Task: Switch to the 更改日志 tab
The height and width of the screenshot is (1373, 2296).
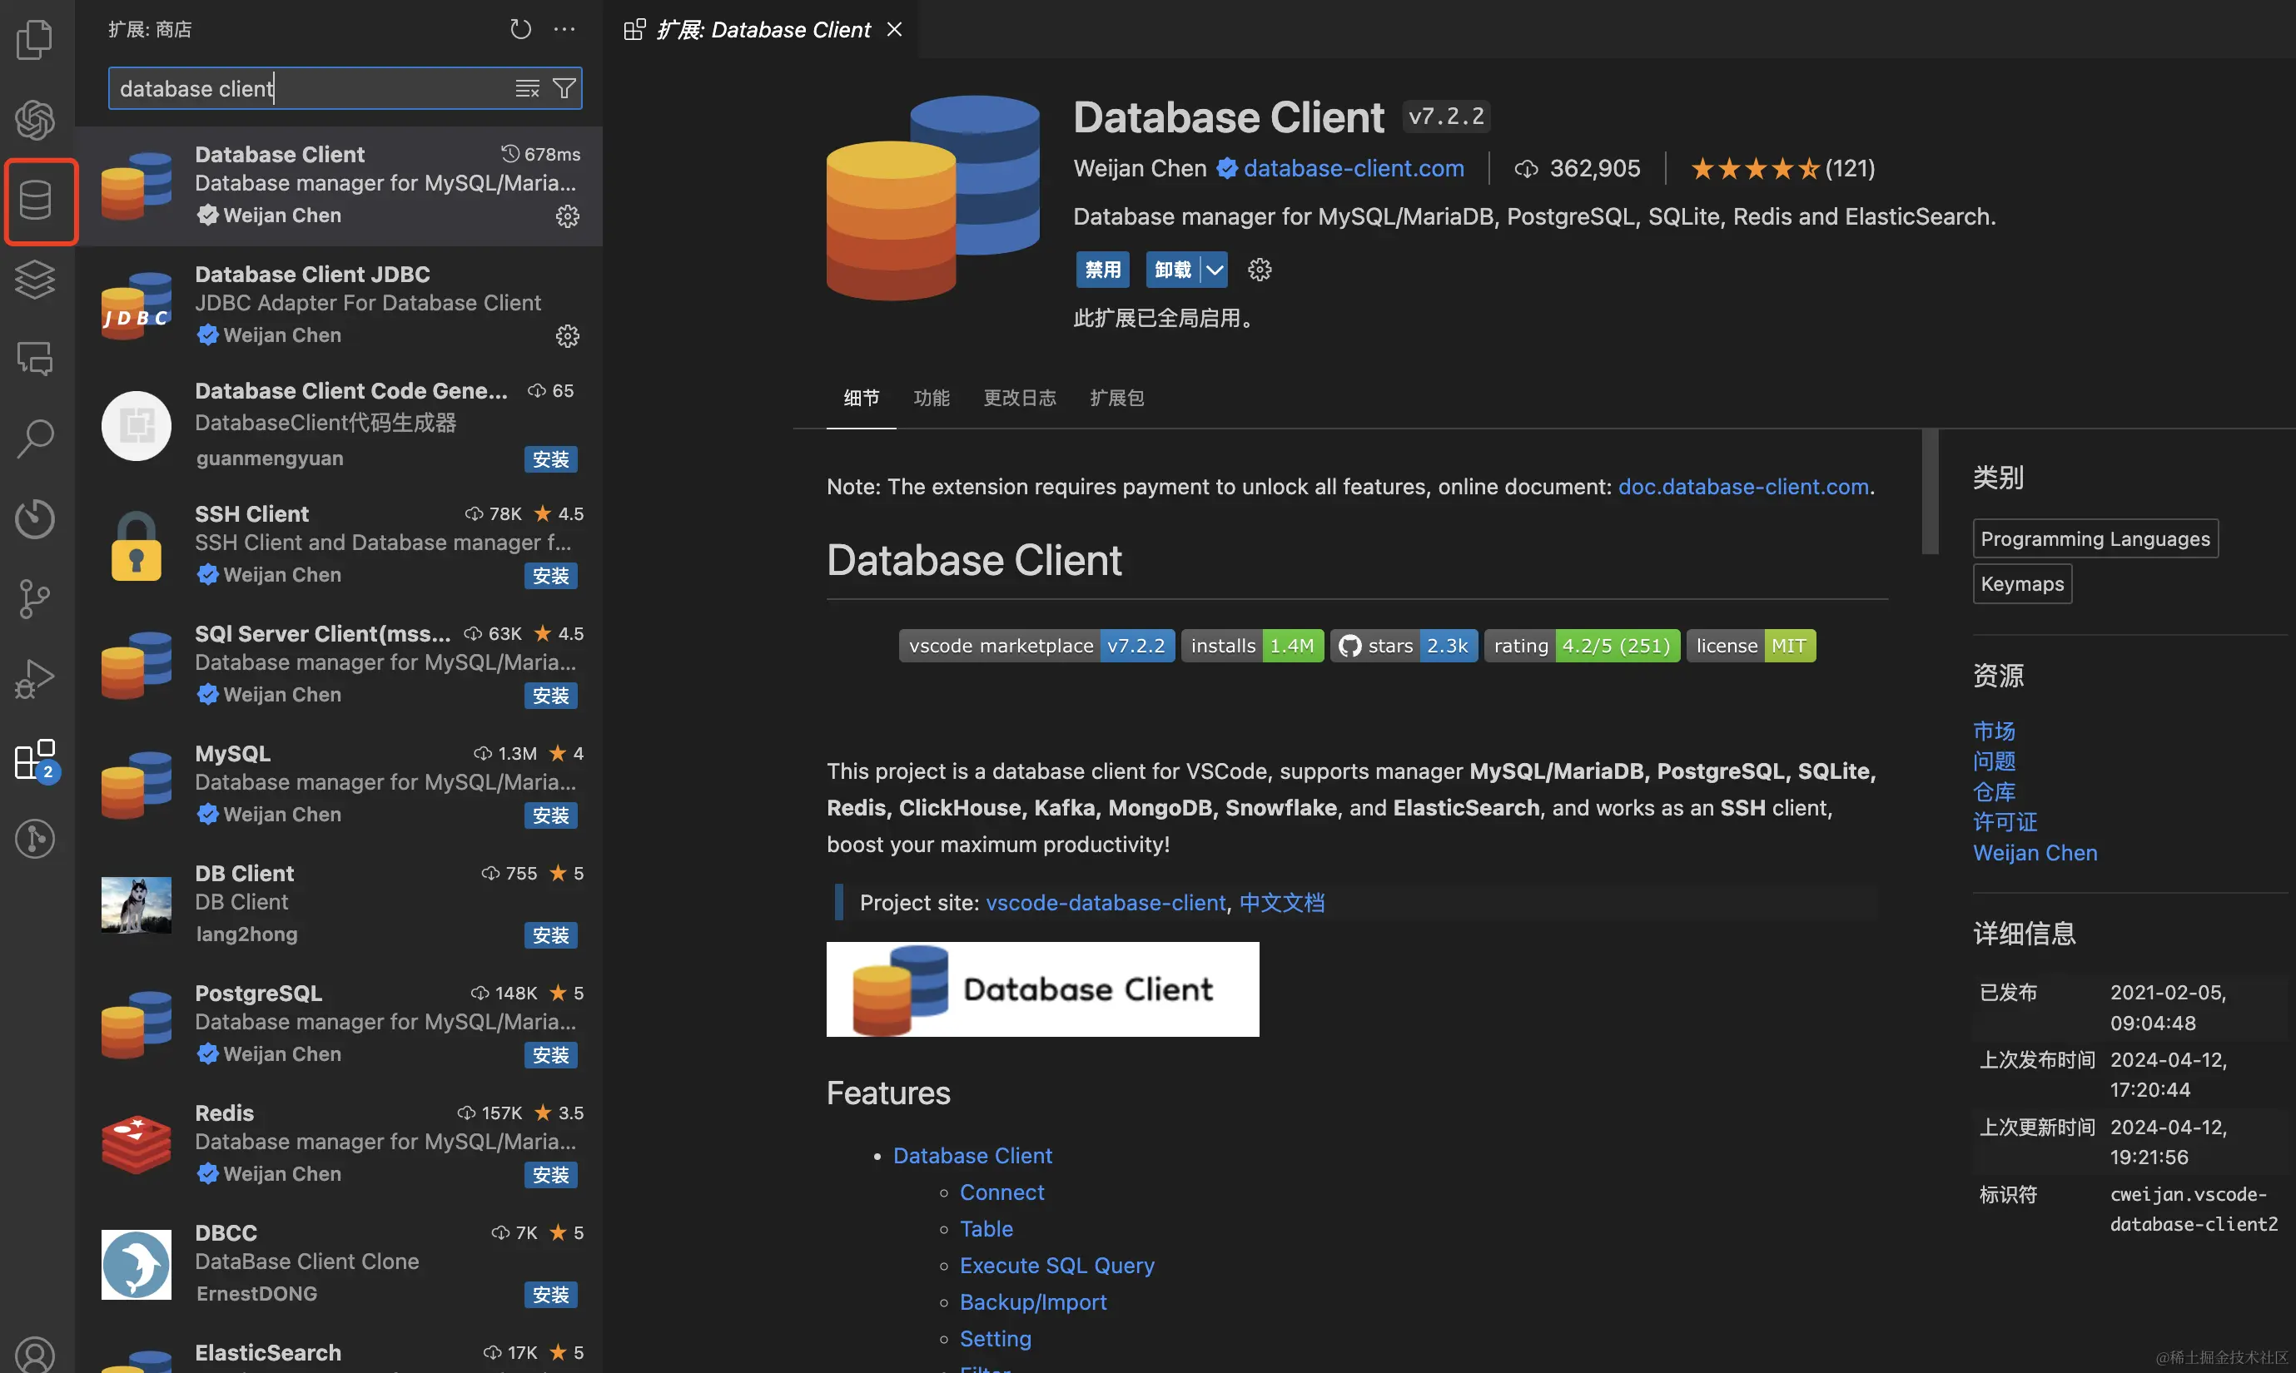Action: 1019,398
